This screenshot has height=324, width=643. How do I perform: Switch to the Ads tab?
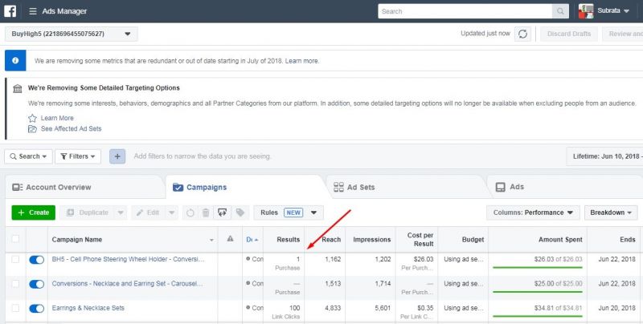point(510,187)
